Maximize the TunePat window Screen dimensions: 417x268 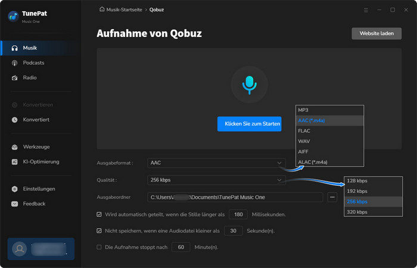[393, 10]
